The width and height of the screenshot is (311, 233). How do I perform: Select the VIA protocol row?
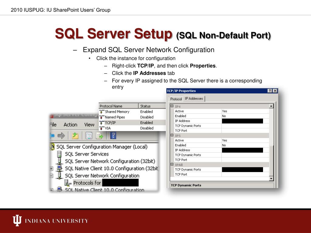click(x=132, y=128)
